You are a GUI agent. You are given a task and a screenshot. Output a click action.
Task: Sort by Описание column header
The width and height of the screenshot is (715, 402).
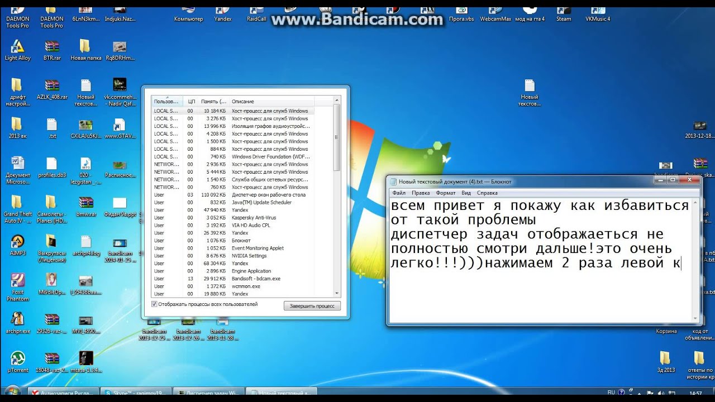point(271,102)
